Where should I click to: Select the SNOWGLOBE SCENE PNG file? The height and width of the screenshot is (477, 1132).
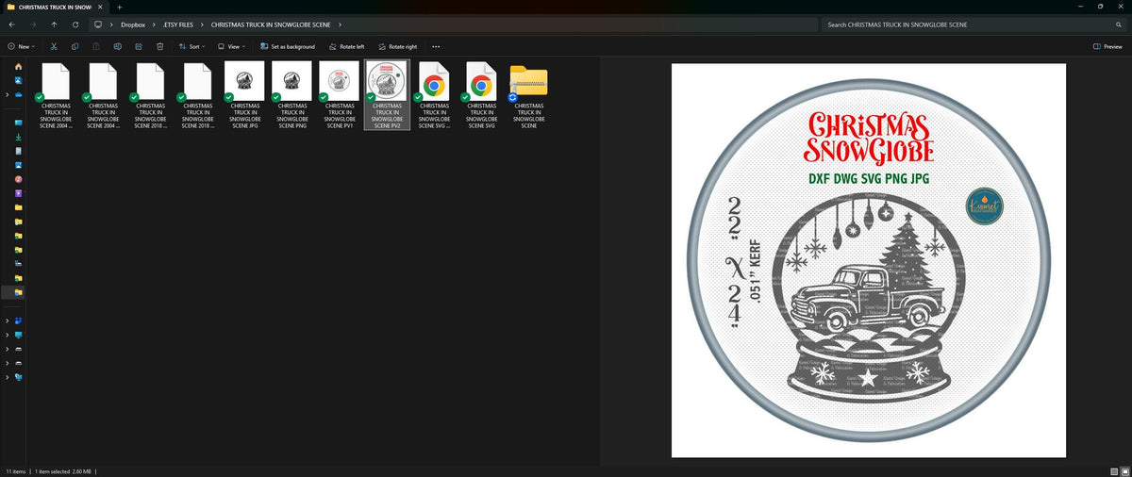click(x=292, y=95)
